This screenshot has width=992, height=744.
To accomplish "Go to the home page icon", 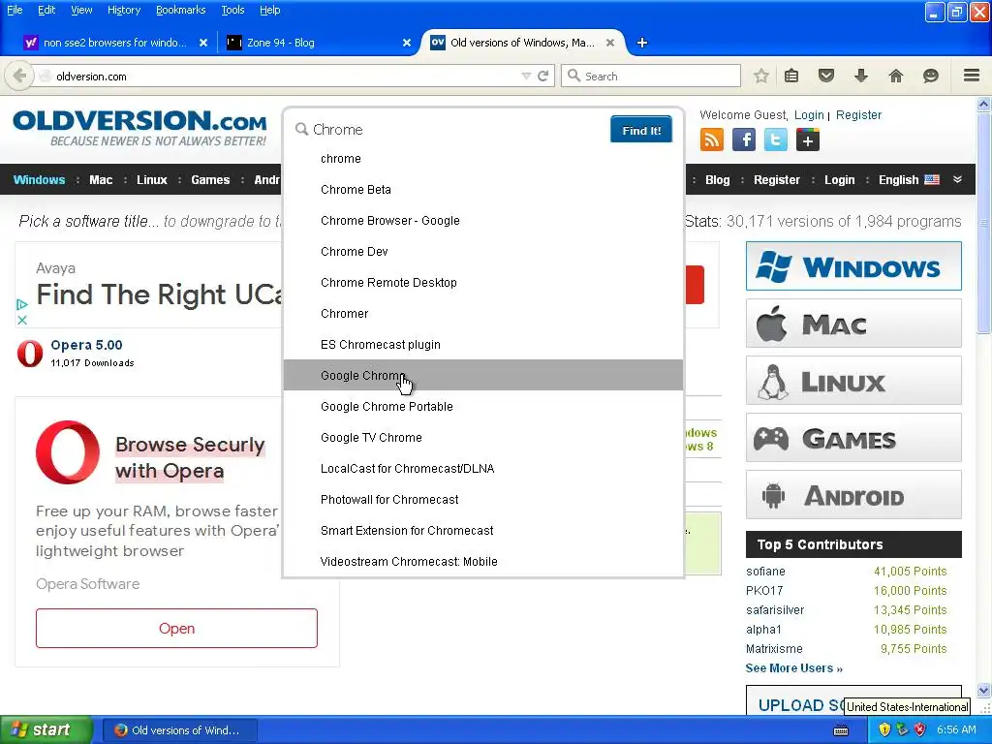I will pyautogui.click(x=896, y=76).
